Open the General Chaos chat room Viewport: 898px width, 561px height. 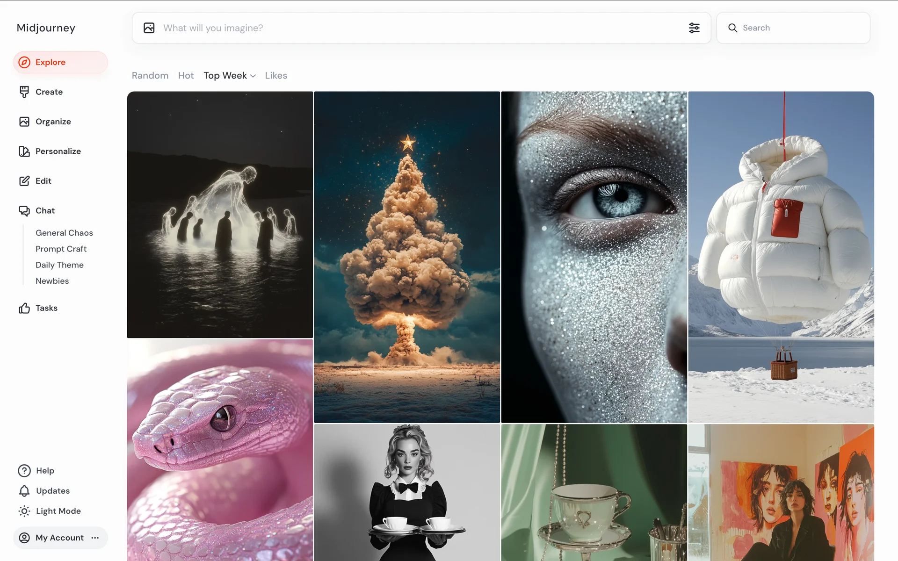point(64,233)
